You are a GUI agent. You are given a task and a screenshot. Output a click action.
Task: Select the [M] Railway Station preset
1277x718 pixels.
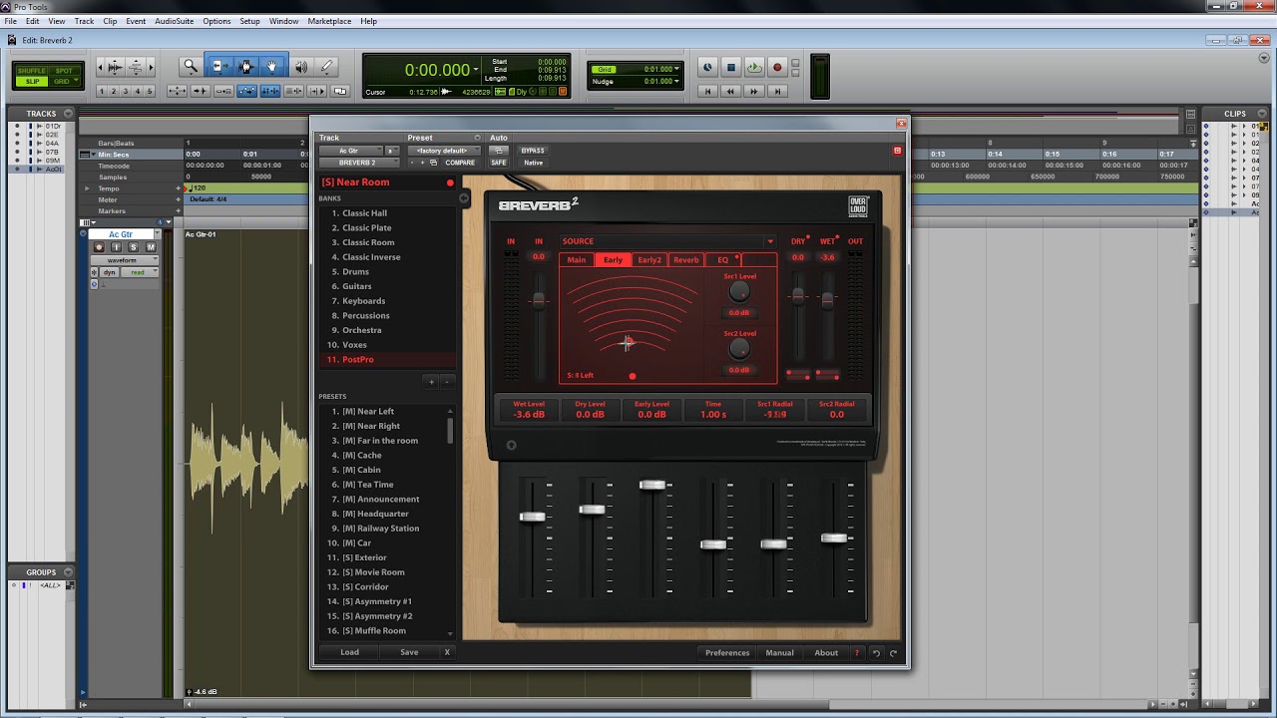point(384,529)
